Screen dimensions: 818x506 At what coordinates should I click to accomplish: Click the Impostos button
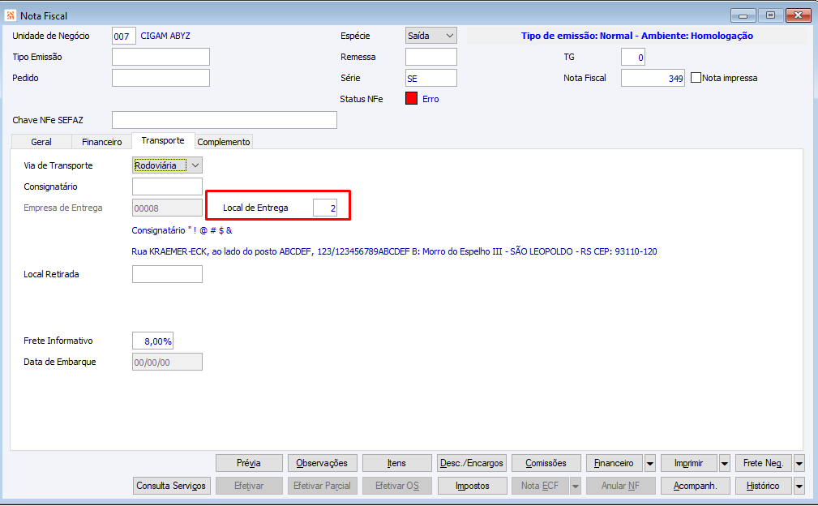pos(472,486)
